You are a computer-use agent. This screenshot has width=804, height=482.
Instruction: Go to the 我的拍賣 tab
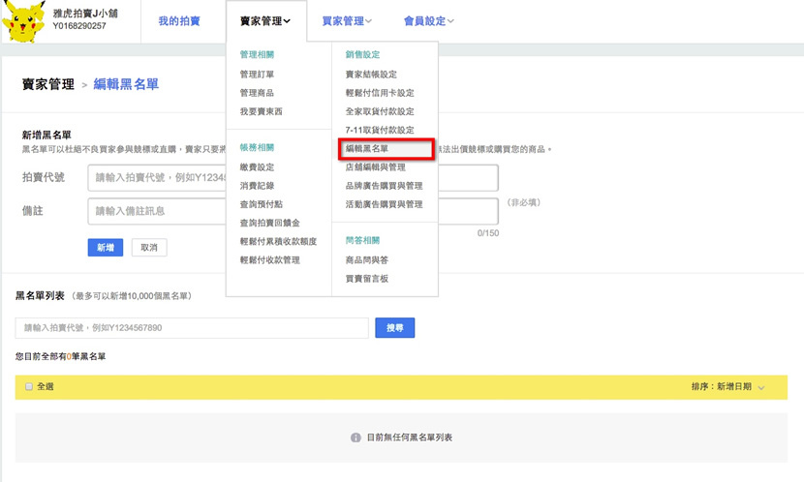[179, 21]
